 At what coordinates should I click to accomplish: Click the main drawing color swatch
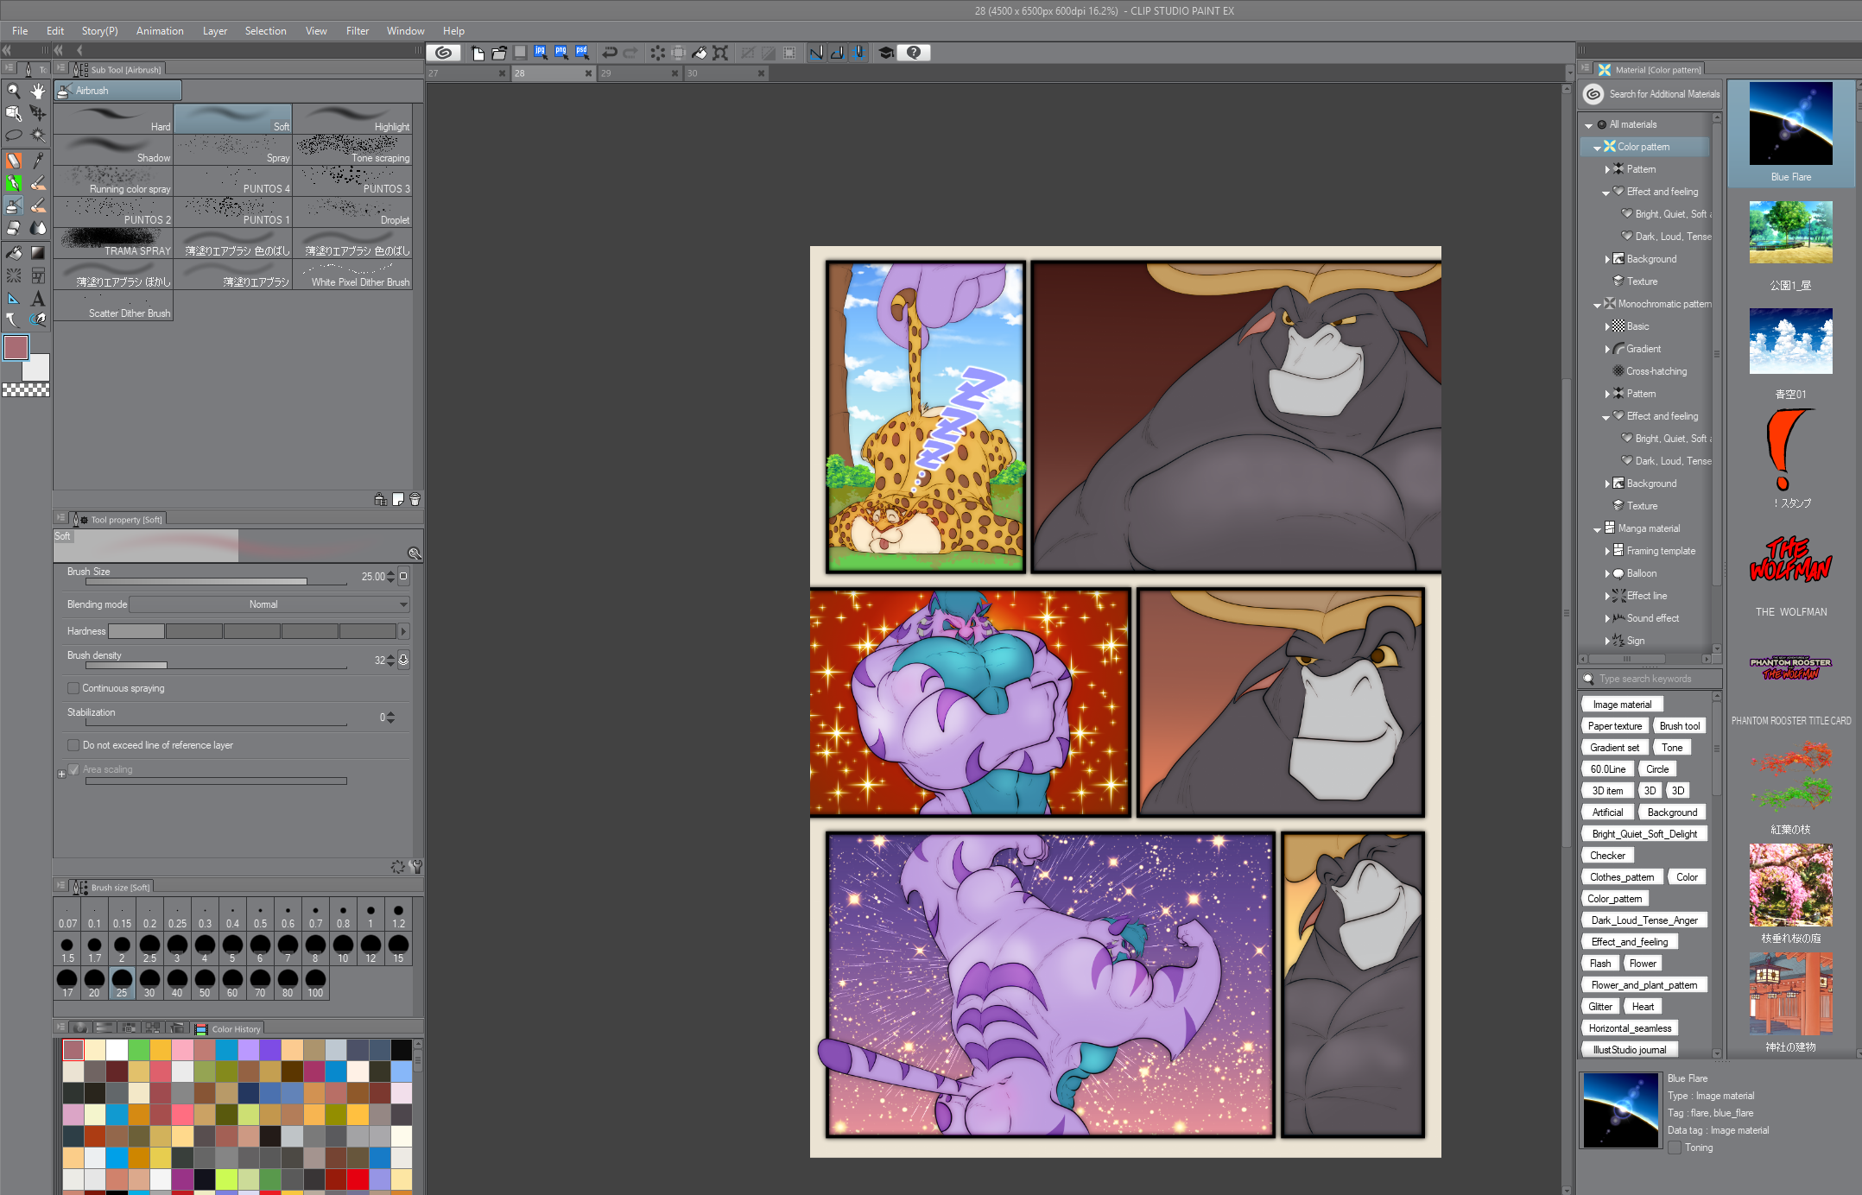pos(16,347)
